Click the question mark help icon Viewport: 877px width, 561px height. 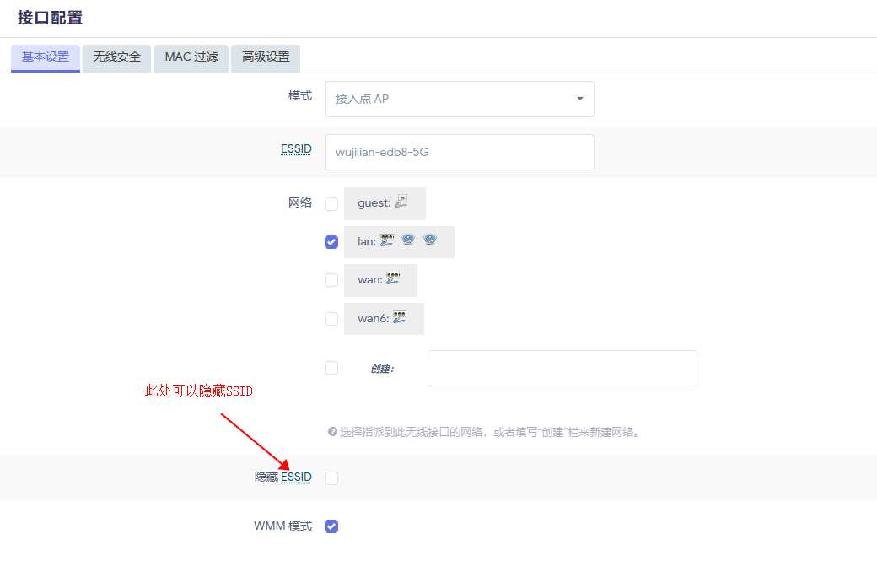click(332, 432)
